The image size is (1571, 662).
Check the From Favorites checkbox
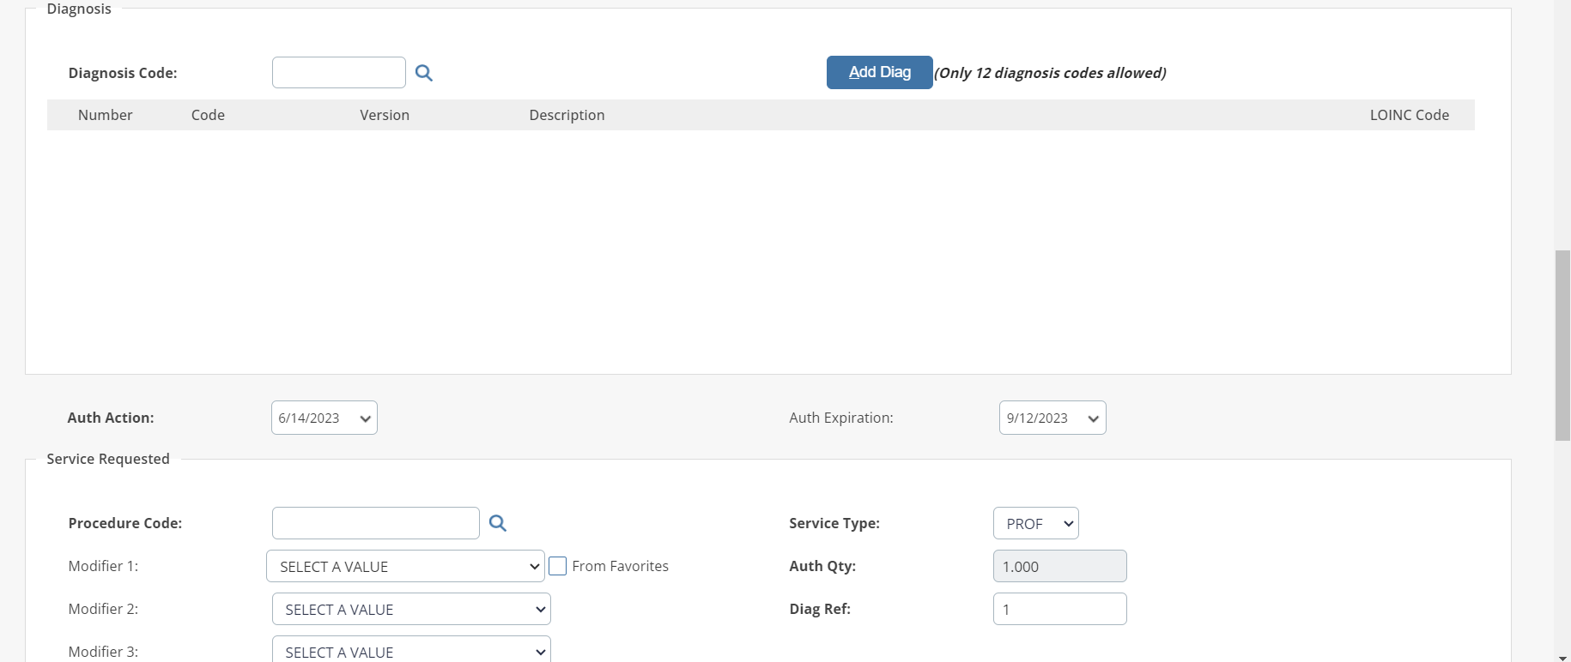click(558, 566)
